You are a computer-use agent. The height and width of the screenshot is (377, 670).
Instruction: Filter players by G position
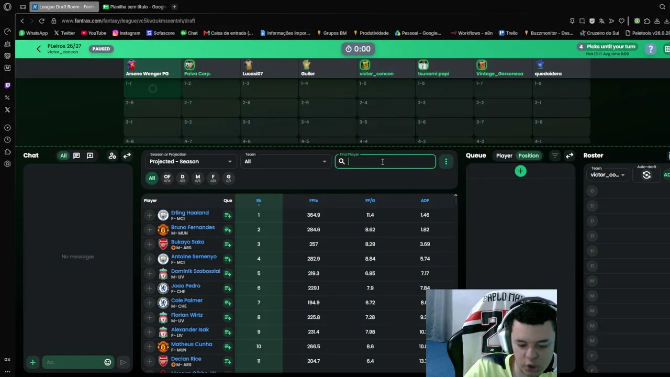[x=228, y=178]
